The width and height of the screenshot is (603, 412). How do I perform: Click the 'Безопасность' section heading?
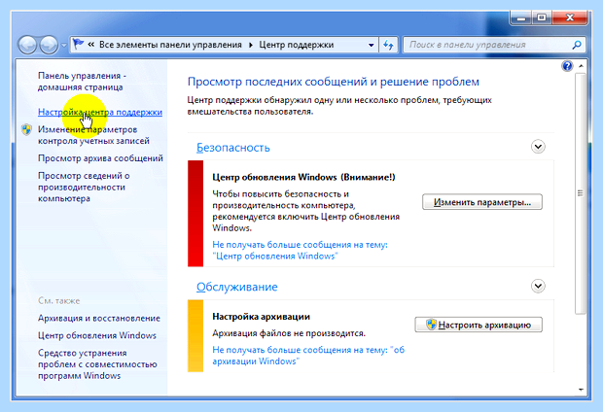pyautogui.click(x=233, y=148)
